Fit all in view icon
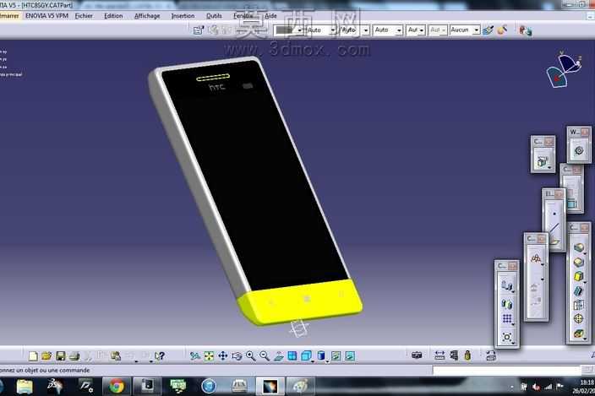 pyautogui.click(x=209, y=355)
